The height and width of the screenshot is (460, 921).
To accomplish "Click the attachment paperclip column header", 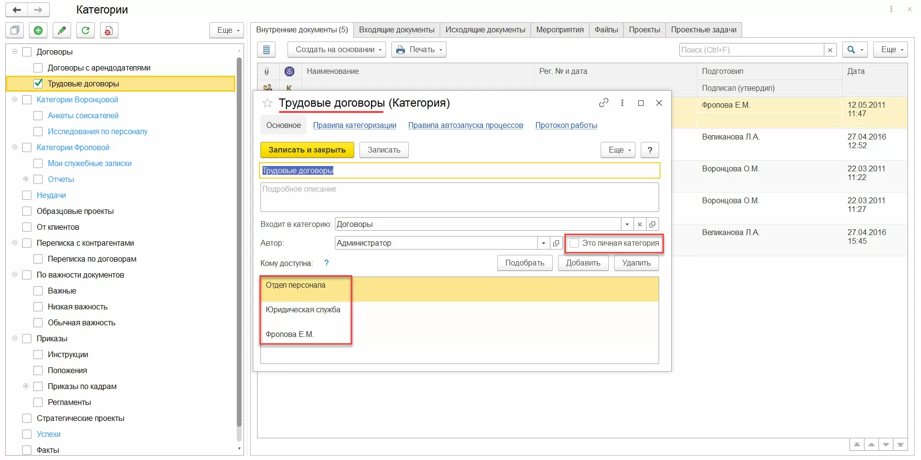I will pos(267,71).
